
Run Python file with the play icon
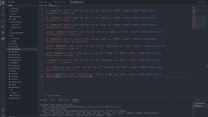click(199, 2)
